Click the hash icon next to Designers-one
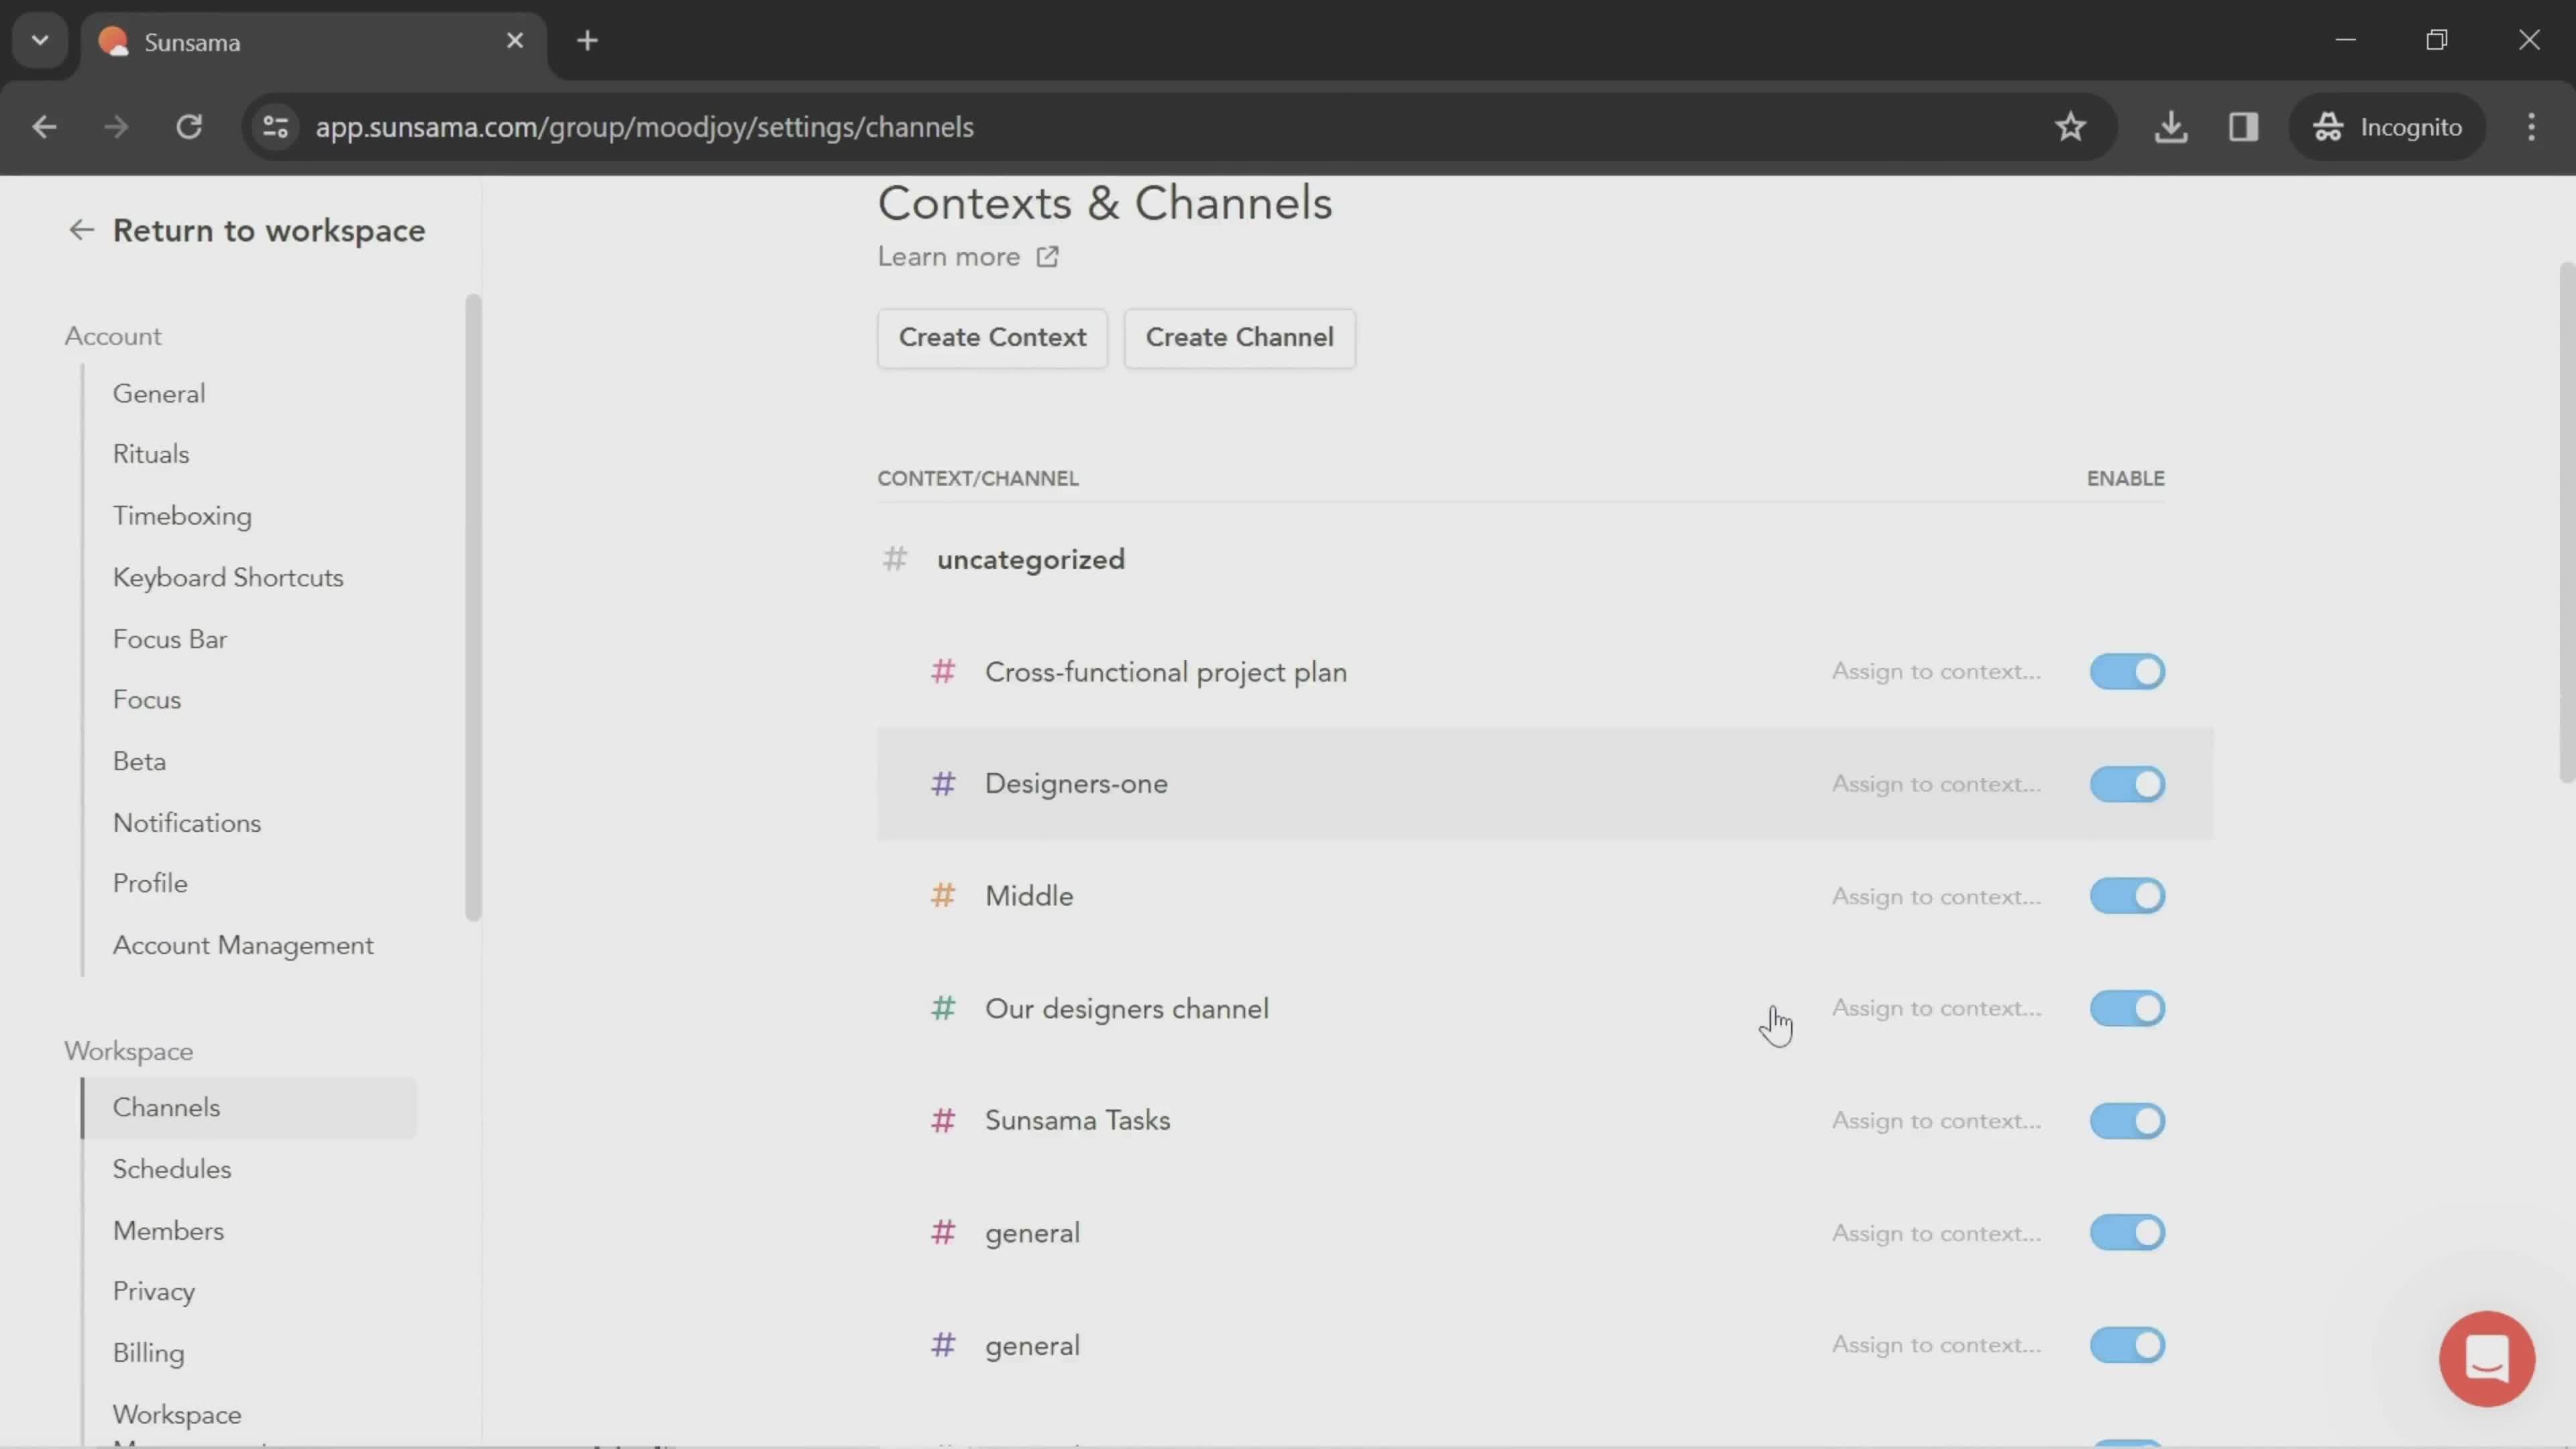2576x1449 pixels. tap(943, 784)
